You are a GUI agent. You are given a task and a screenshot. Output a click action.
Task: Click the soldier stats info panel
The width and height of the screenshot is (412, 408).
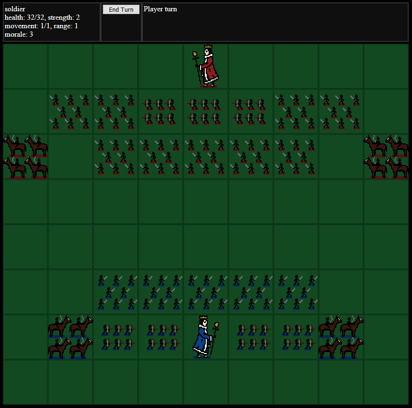click(x=52, y=22)
